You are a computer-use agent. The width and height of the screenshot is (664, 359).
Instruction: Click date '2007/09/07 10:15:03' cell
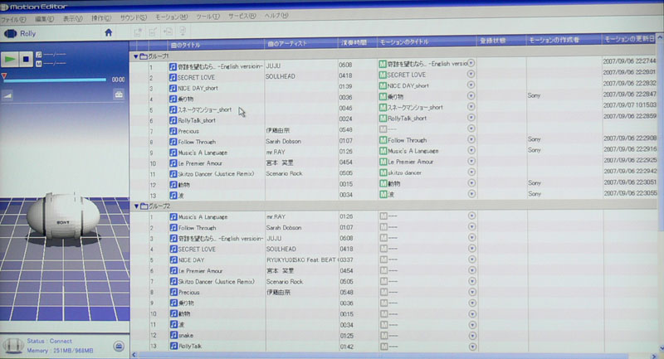[630, 104]
